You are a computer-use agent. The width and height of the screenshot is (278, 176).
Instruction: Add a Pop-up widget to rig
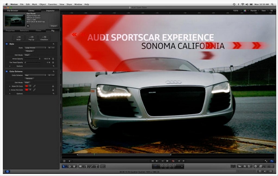point(31,38)
